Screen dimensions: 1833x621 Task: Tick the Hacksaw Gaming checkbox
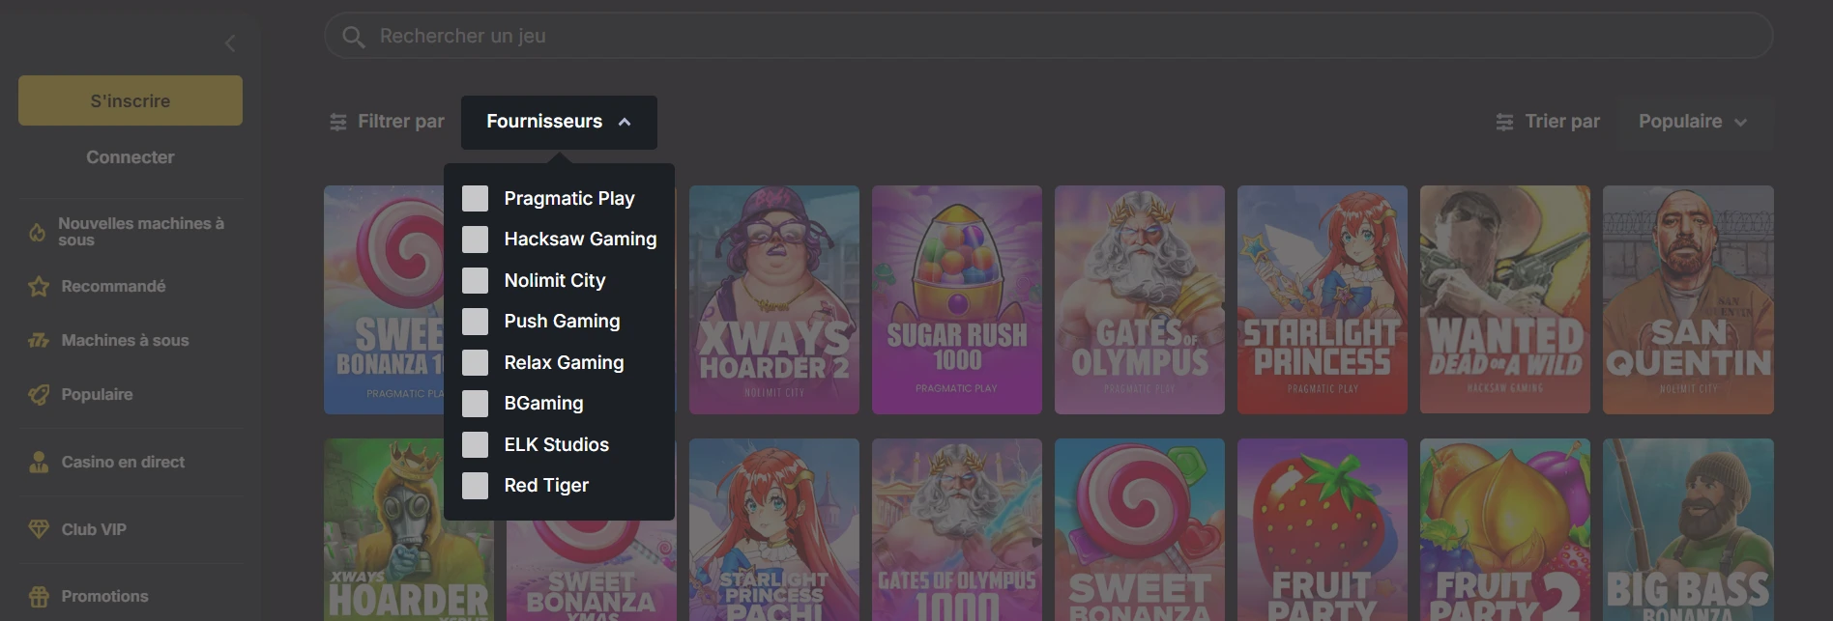point(475,240)
